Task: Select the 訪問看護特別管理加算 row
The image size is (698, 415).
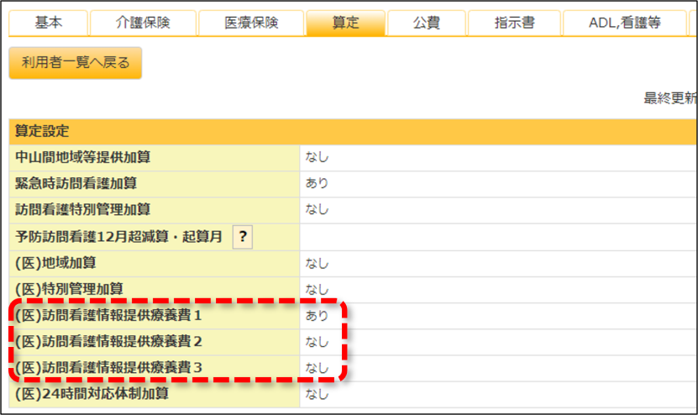Action: 353,210
